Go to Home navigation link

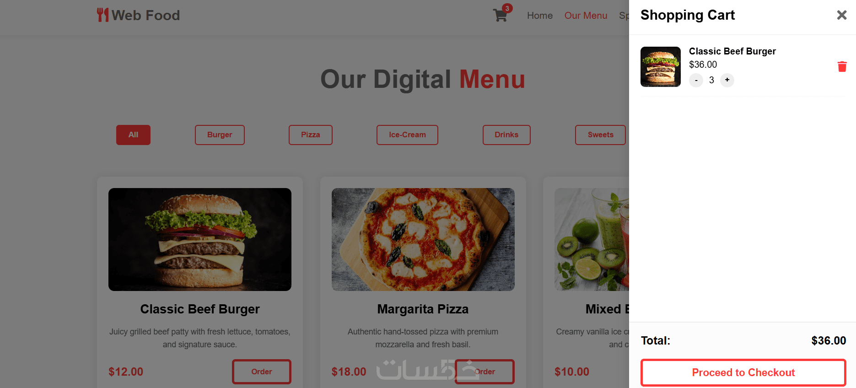point(540,16)
